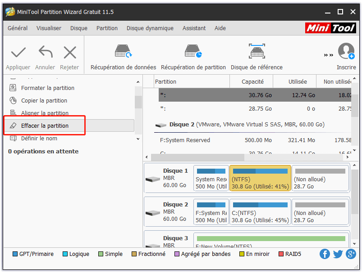Click app icon in title bar
Viewport: 362px width, 273px height.
click(10, 12)
